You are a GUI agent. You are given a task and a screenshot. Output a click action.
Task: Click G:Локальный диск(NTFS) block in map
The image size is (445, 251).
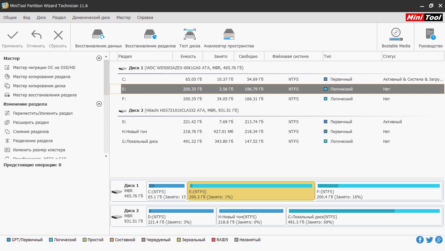click(x=365, y=216)
